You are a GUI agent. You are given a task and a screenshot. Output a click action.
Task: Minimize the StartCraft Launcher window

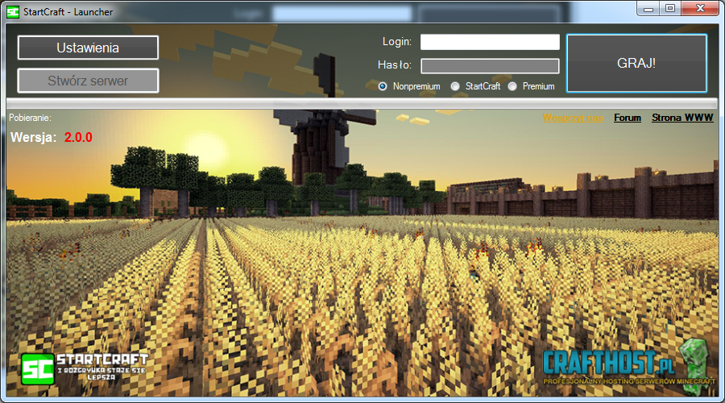pos(648,9)
